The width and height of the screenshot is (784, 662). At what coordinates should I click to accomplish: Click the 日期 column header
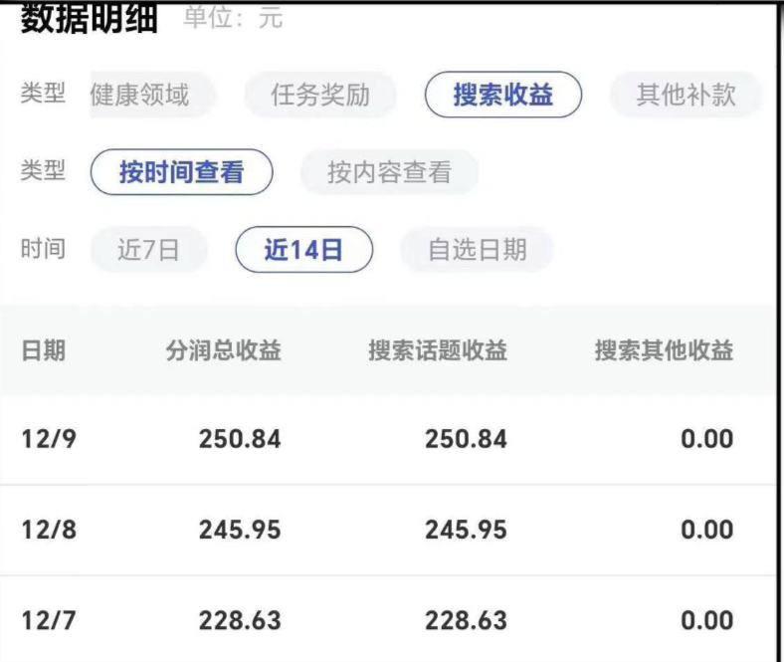(43, 350)
